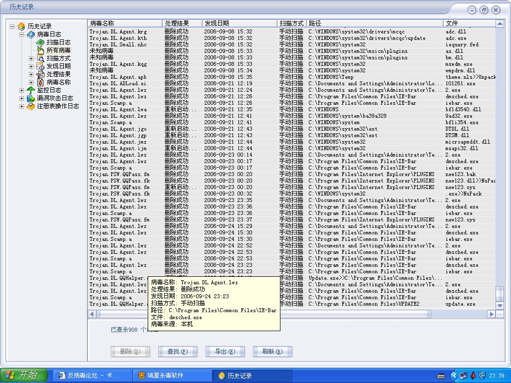
Task: Select row with file microapmddt.dll
Action: [x=291, y=142]
